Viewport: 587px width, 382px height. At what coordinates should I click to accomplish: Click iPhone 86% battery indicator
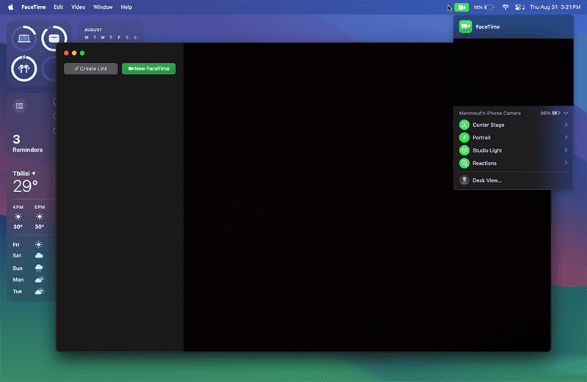click(550, 113)
